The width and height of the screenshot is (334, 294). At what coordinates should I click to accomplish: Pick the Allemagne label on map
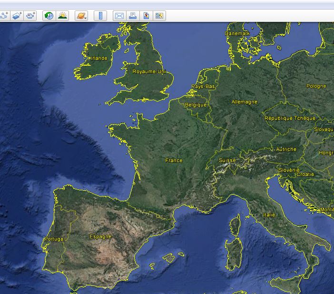244,102
